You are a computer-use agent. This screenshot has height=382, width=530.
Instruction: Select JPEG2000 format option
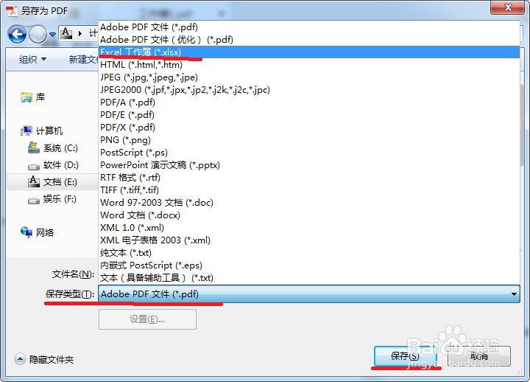[x=309, y=90]
